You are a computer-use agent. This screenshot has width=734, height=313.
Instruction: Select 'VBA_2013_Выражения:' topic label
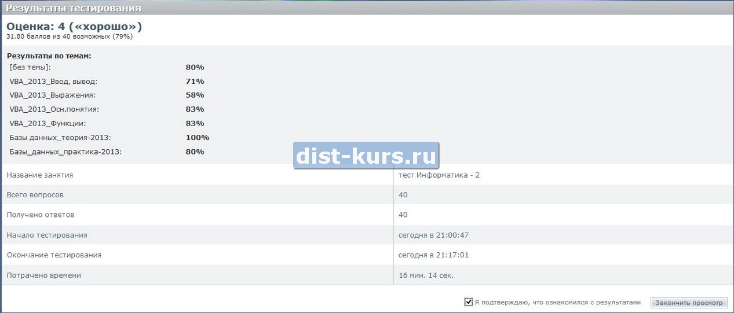53,95
